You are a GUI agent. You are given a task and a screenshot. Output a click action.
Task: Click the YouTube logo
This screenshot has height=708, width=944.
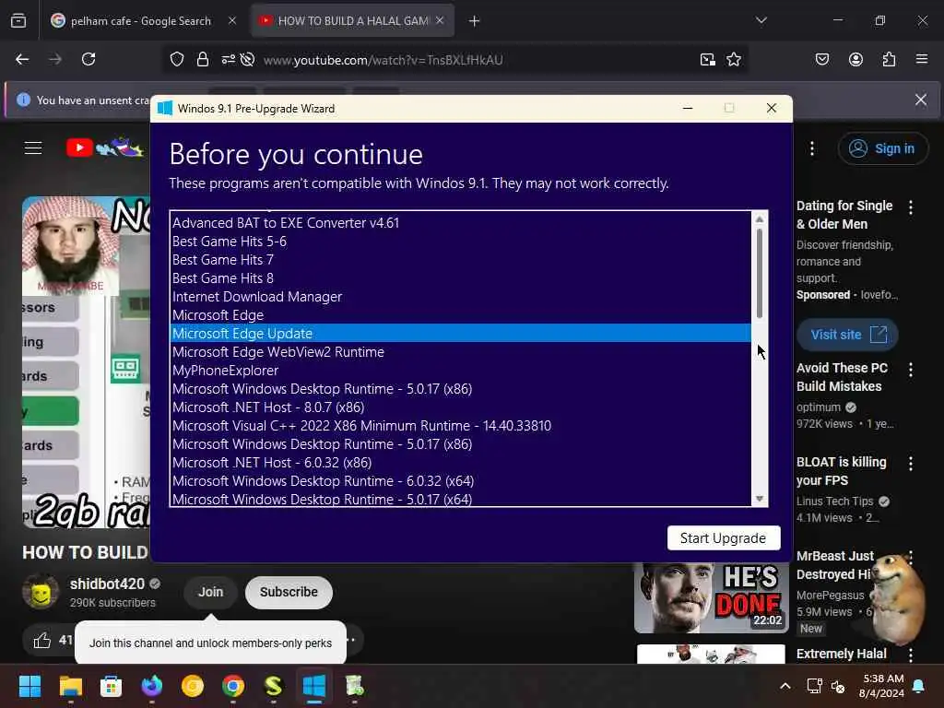point(105,147)
